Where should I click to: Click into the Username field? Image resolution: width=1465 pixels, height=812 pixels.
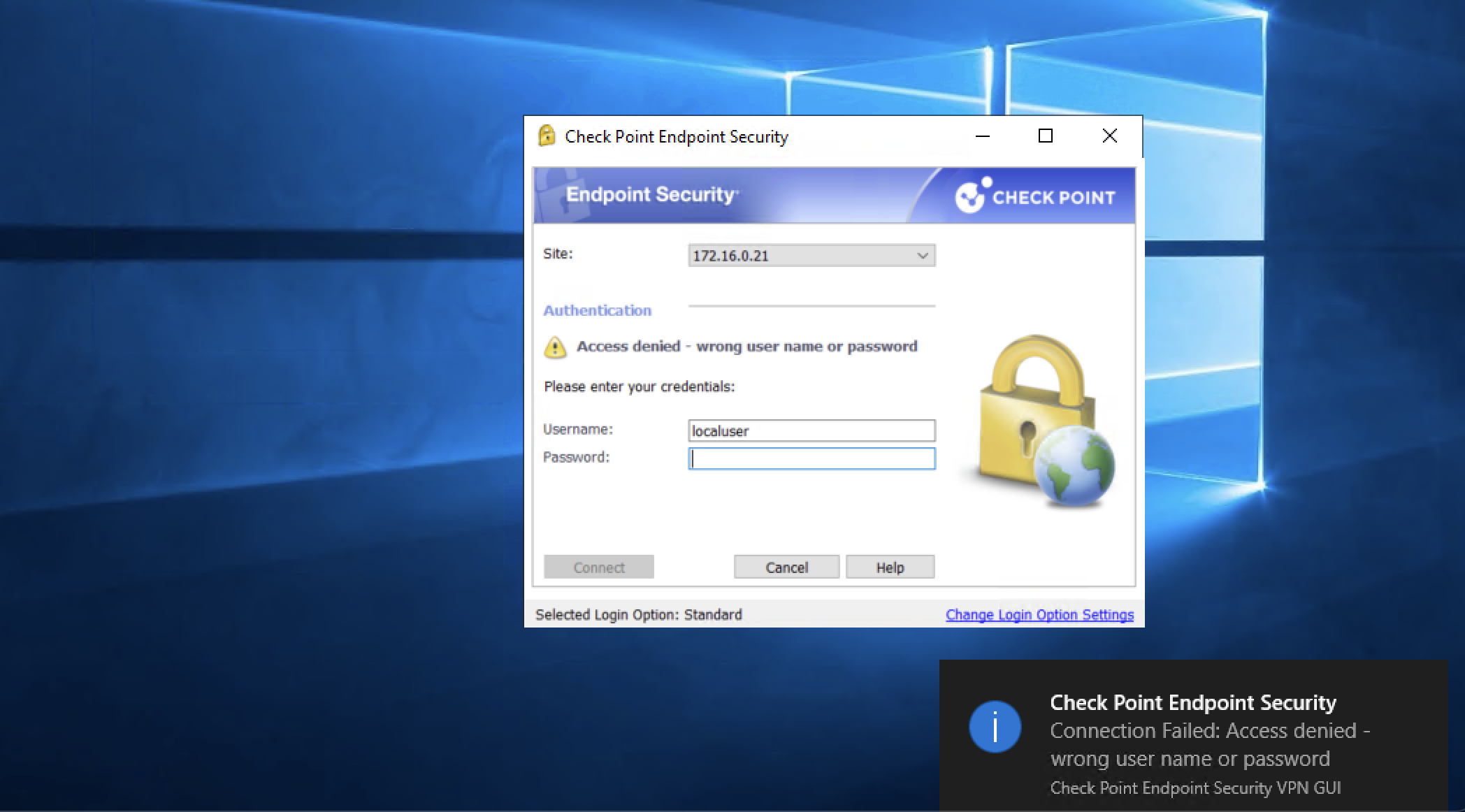811,430
